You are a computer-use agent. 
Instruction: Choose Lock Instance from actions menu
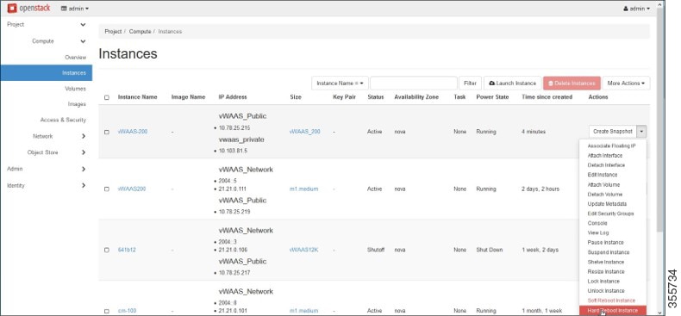[x=603, y=282]
